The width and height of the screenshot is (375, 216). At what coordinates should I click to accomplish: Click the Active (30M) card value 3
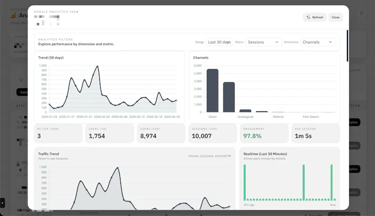(39, 136)
